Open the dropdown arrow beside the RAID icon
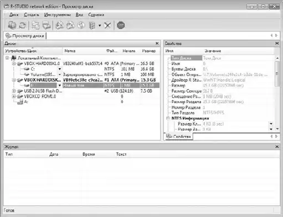Viewport: 283px width, 217px height. tap(100, 25)
